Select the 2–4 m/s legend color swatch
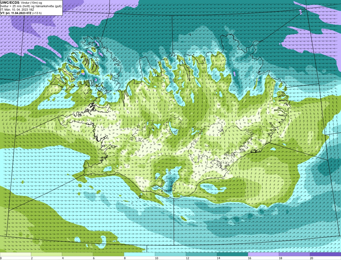 46,254
